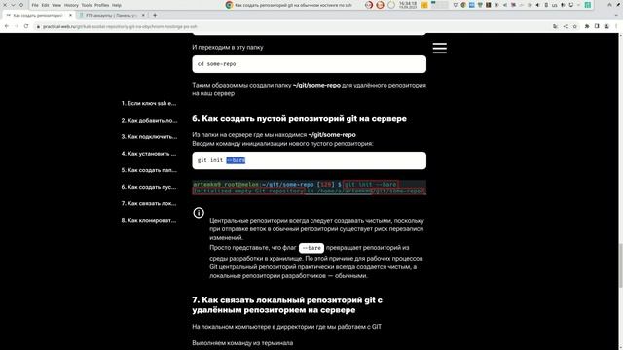This screenshot has width=623, height=350.
Task: Close the 'FTP-аккаунты' tab
Action: coord(143,16)
